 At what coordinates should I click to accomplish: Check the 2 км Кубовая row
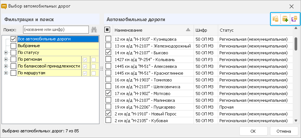[x=109, y=121]
